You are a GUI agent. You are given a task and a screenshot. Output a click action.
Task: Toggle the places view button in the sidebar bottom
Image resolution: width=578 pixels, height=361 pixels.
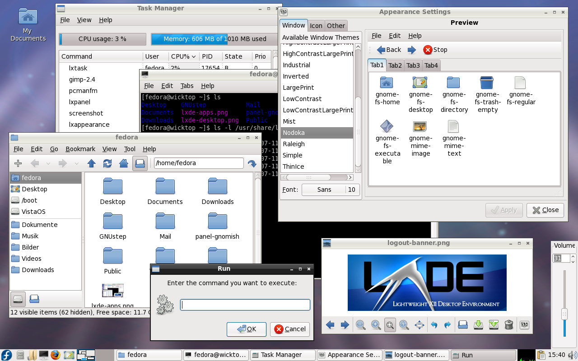coord(18,298)
